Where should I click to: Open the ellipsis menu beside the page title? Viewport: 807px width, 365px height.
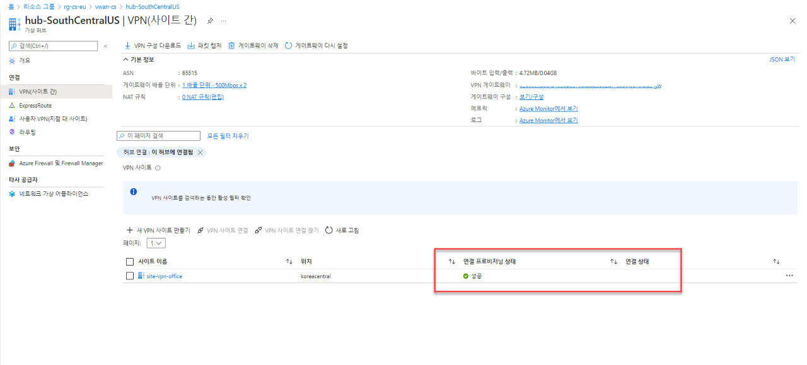click(223, 21)
